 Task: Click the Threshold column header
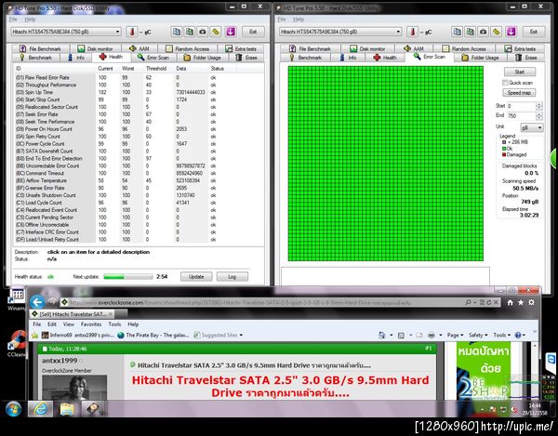156,68
